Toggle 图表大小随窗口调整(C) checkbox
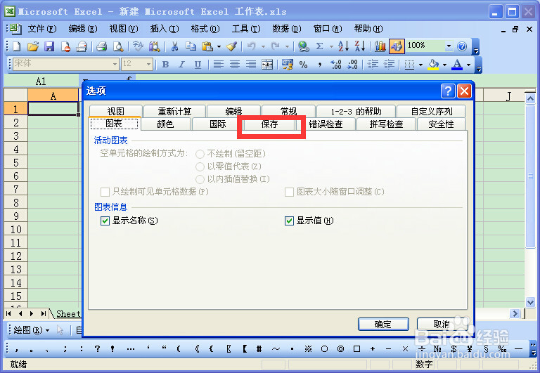Image resolution: width=540 pixels, height=373 pixels. point(289,192)
